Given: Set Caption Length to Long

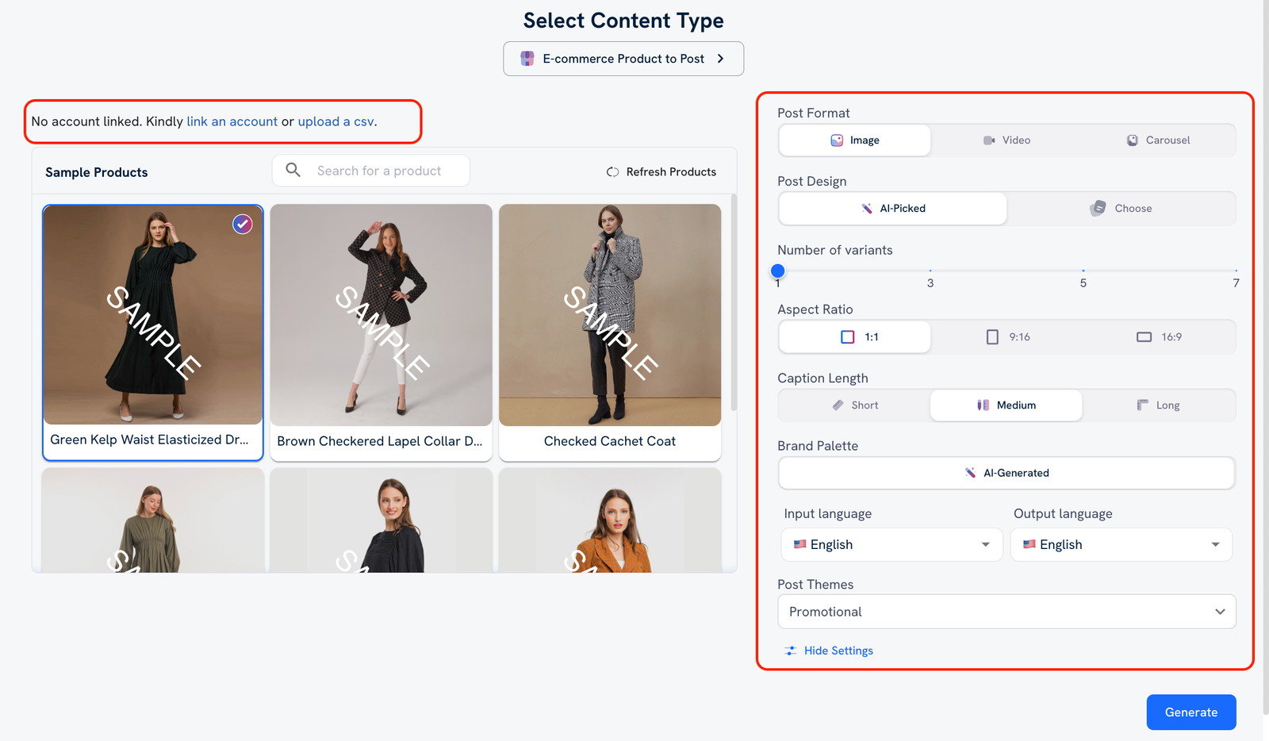Looking at the screenshot, I should pyautogui.click(x=1159, y=405).
